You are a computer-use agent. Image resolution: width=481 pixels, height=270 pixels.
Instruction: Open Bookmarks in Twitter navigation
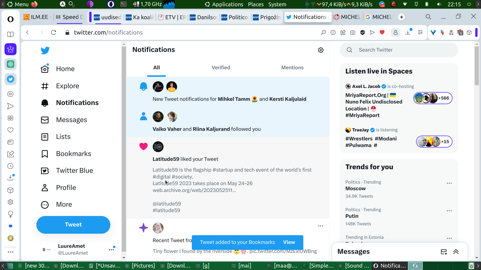coord(66,154)
